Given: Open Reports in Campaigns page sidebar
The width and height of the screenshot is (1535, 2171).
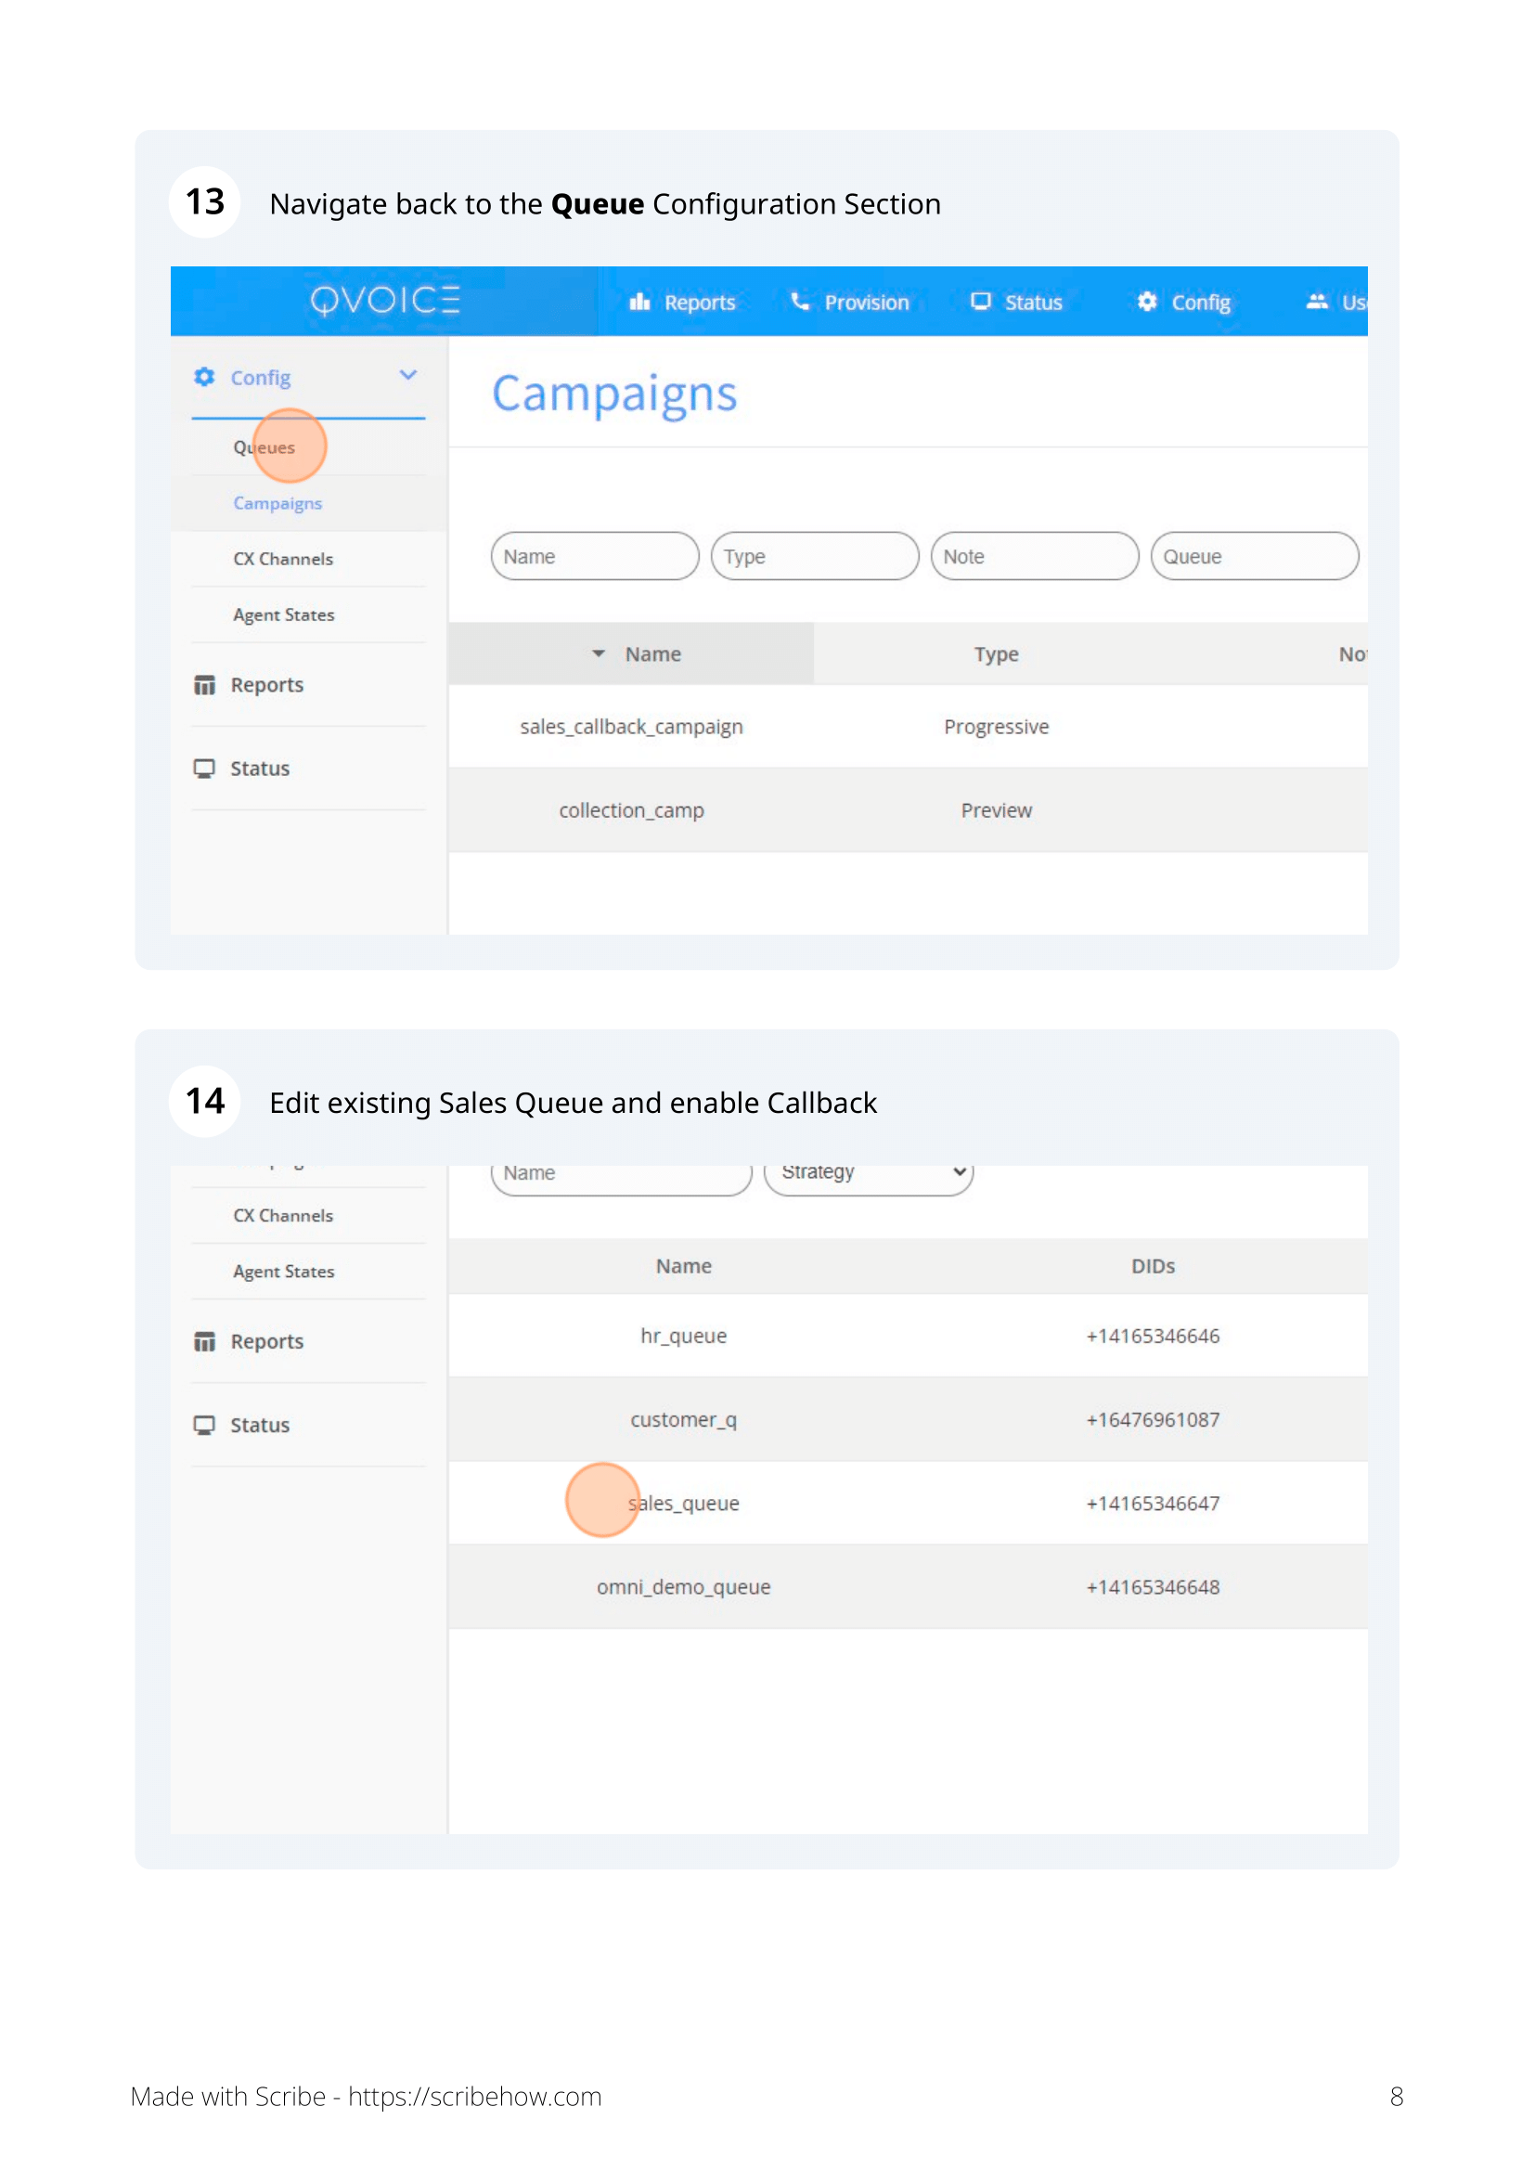Looking at the screenshot, I should point(266,685).
